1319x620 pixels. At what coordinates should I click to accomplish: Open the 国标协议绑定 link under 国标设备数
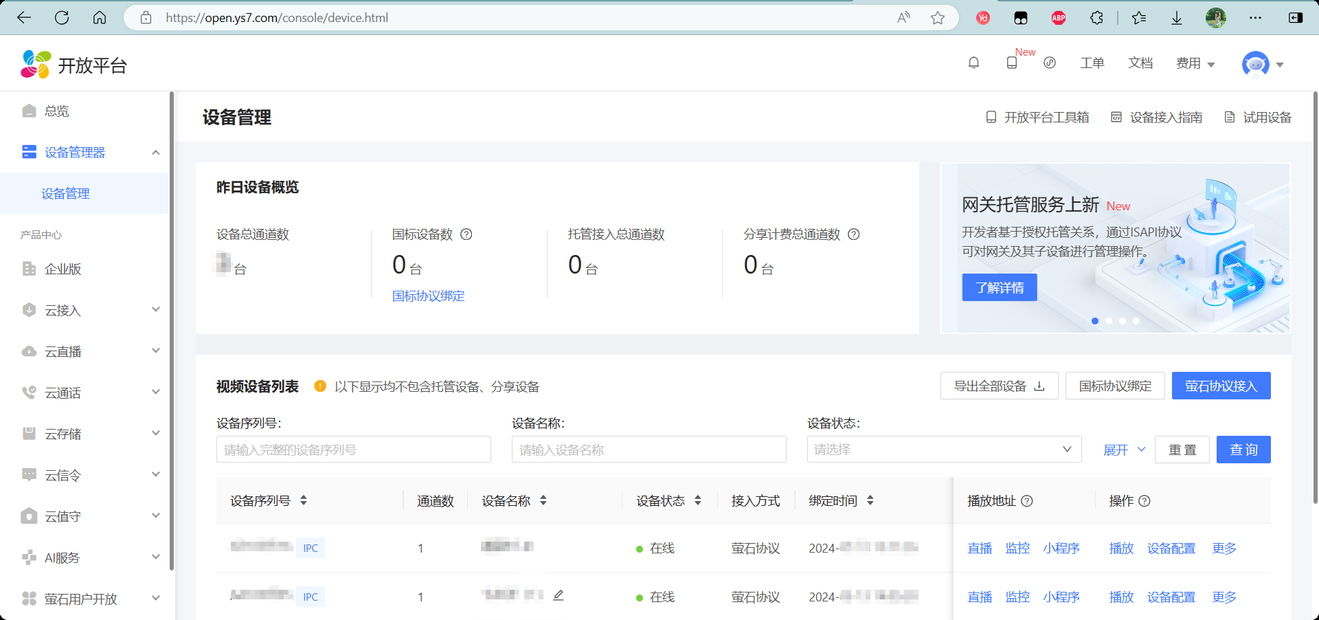coord(428,296)
